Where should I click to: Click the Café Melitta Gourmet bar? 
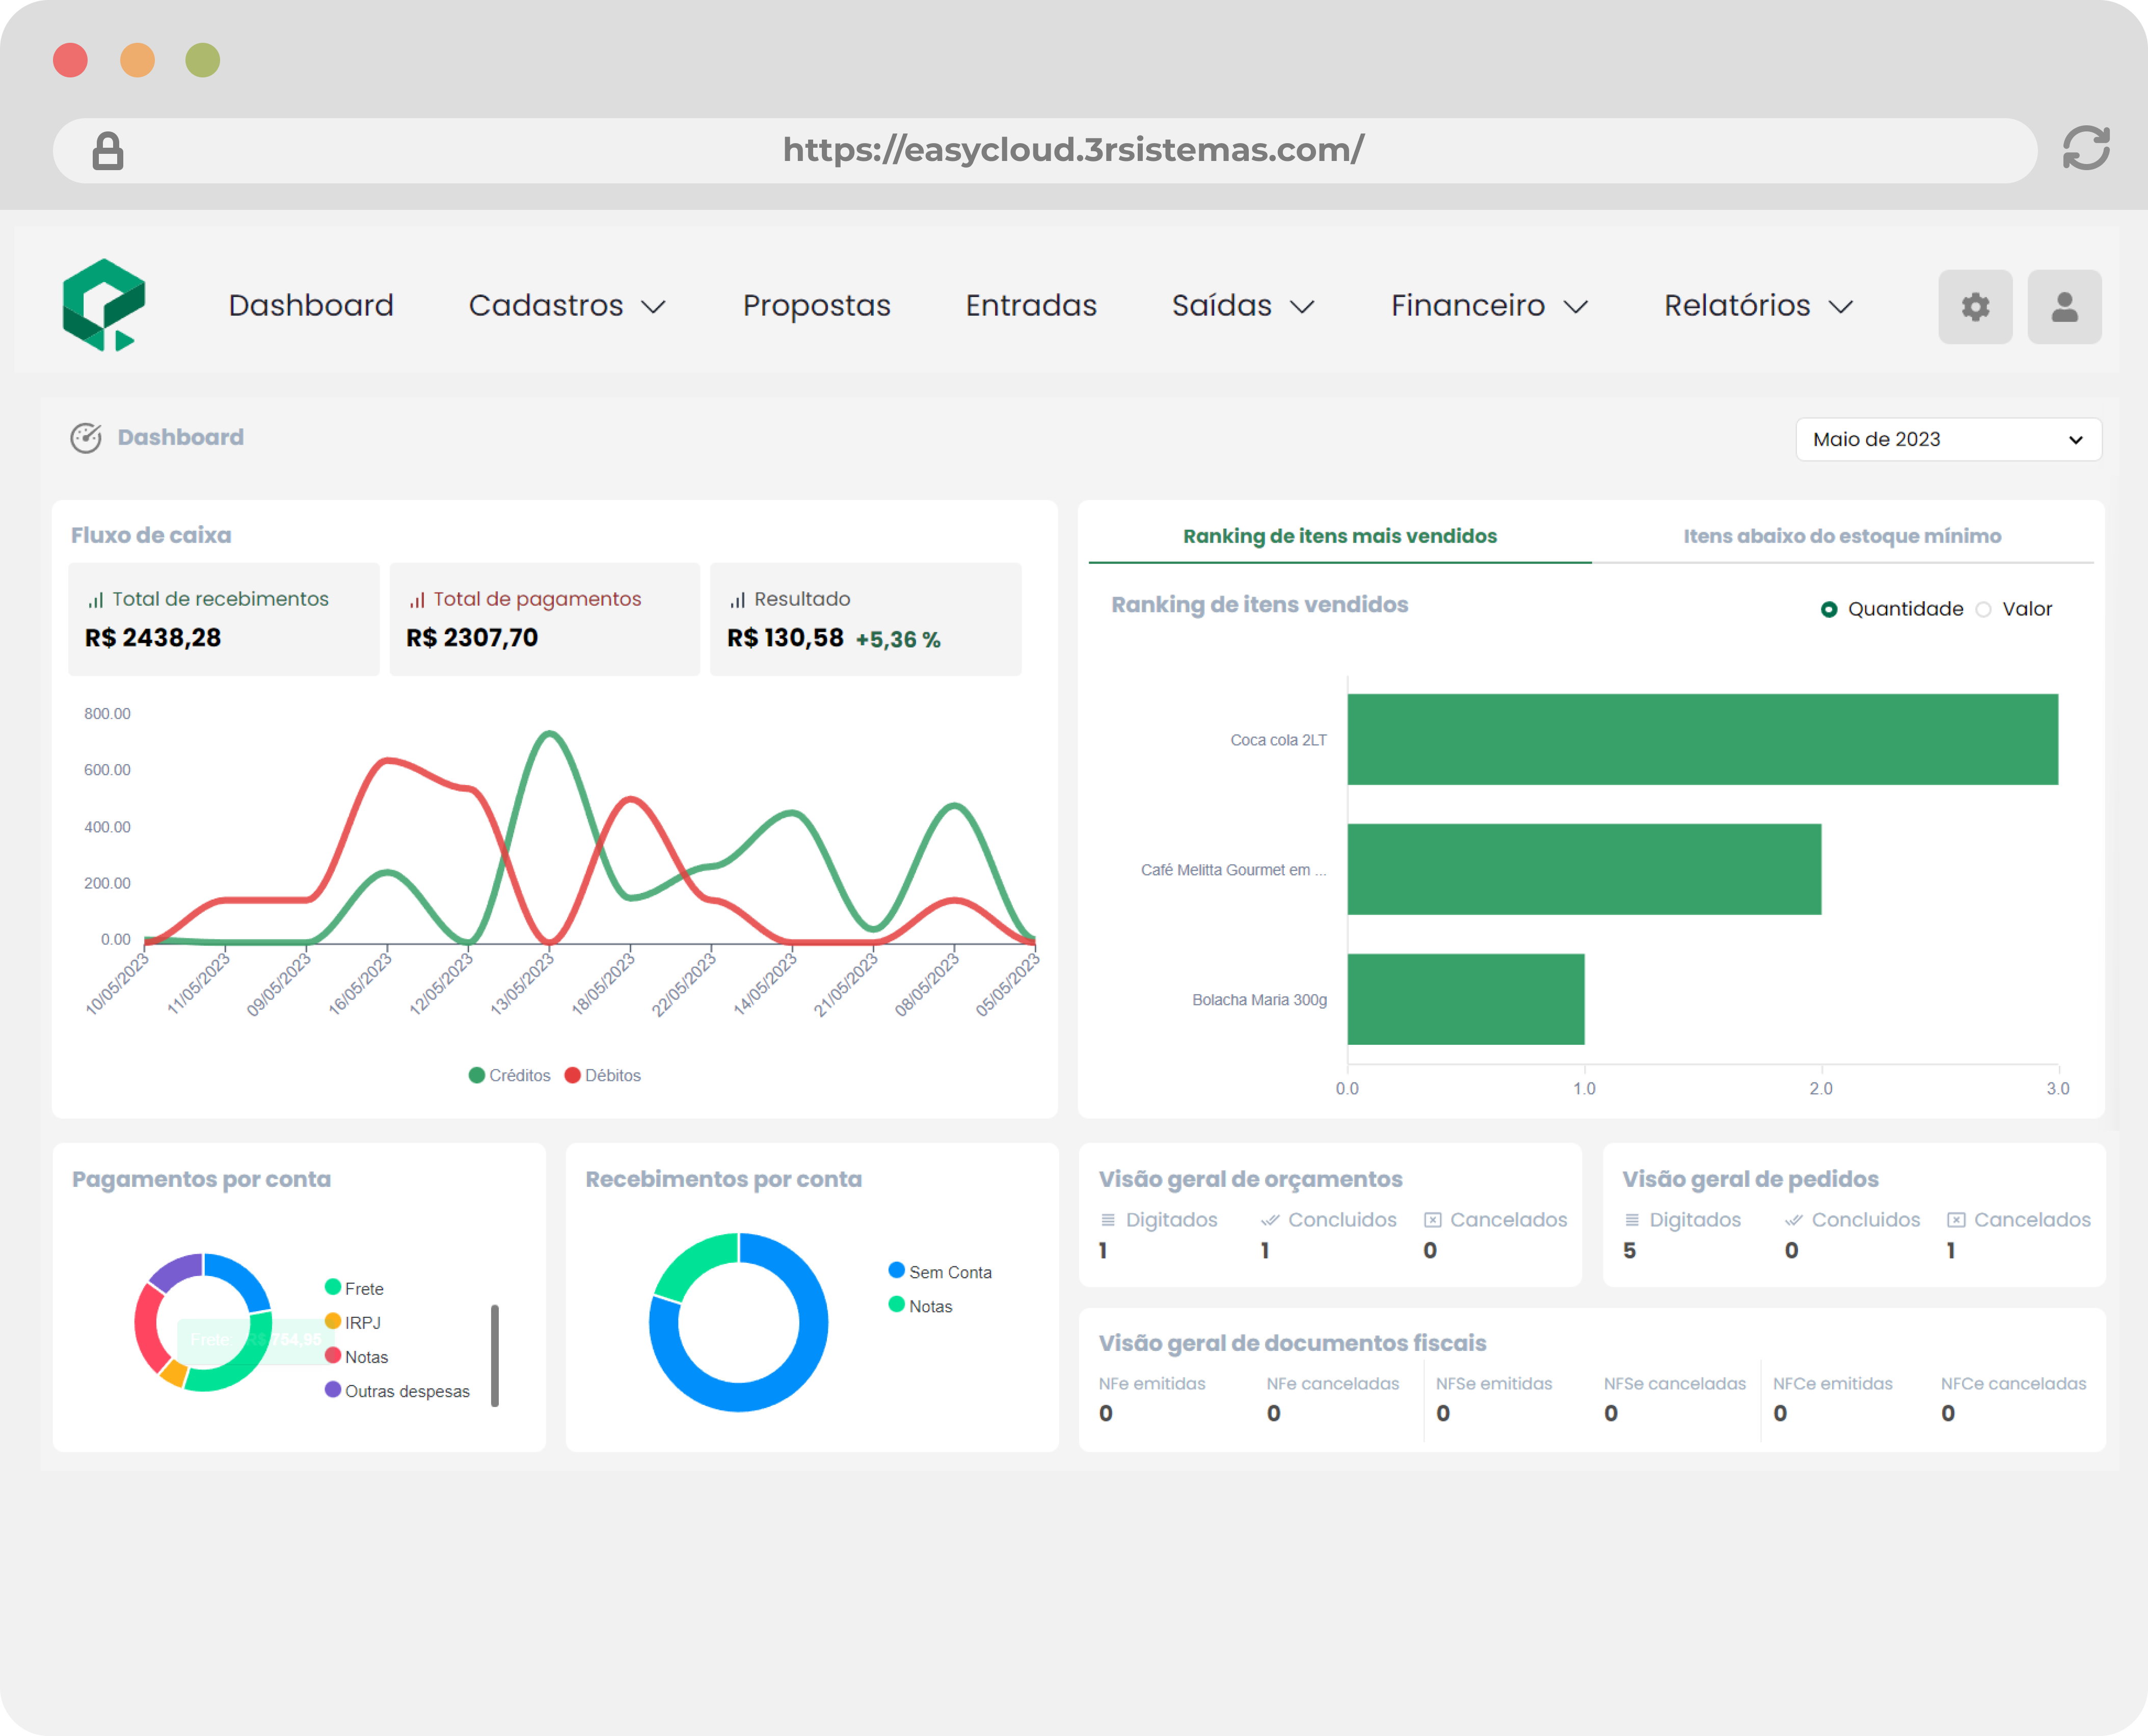click(x=1584, y=869)
